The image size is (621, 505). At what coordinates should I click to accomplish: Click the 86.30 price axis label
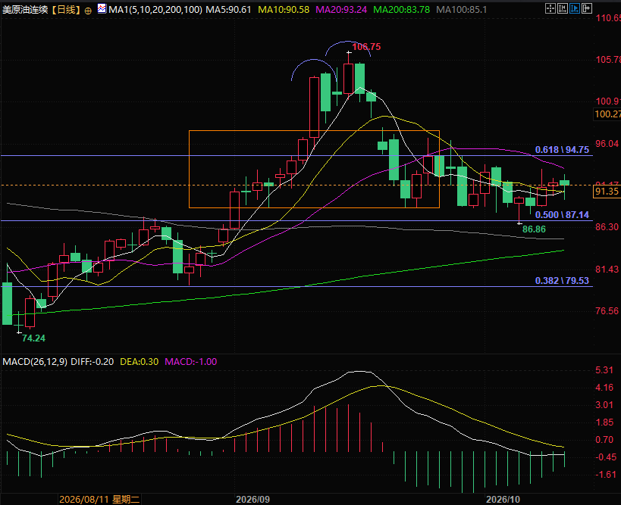pos(607,227)
